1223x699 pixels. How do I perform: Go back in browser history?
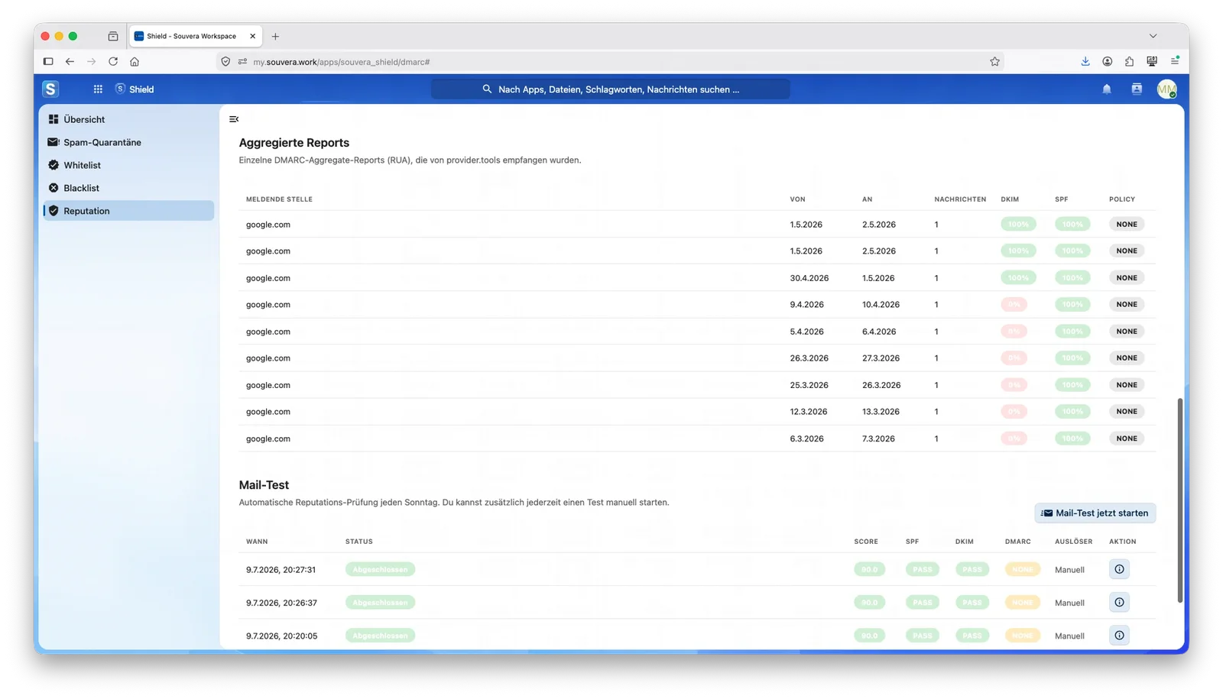[x=70, y=61]
